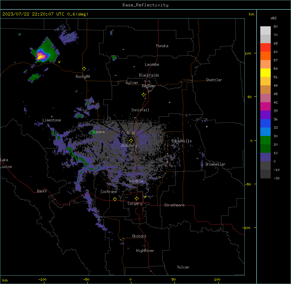This screenshot has width=291, height=284.
Task: Click the Lake Louise label
Action: 6,163
